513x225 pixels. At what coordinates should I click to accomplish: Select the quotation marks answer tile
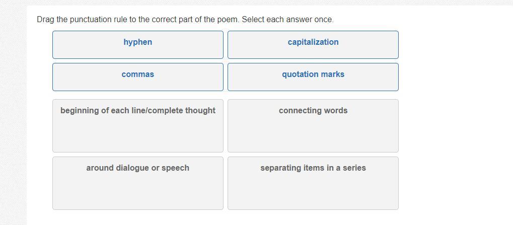pos(313,77)
